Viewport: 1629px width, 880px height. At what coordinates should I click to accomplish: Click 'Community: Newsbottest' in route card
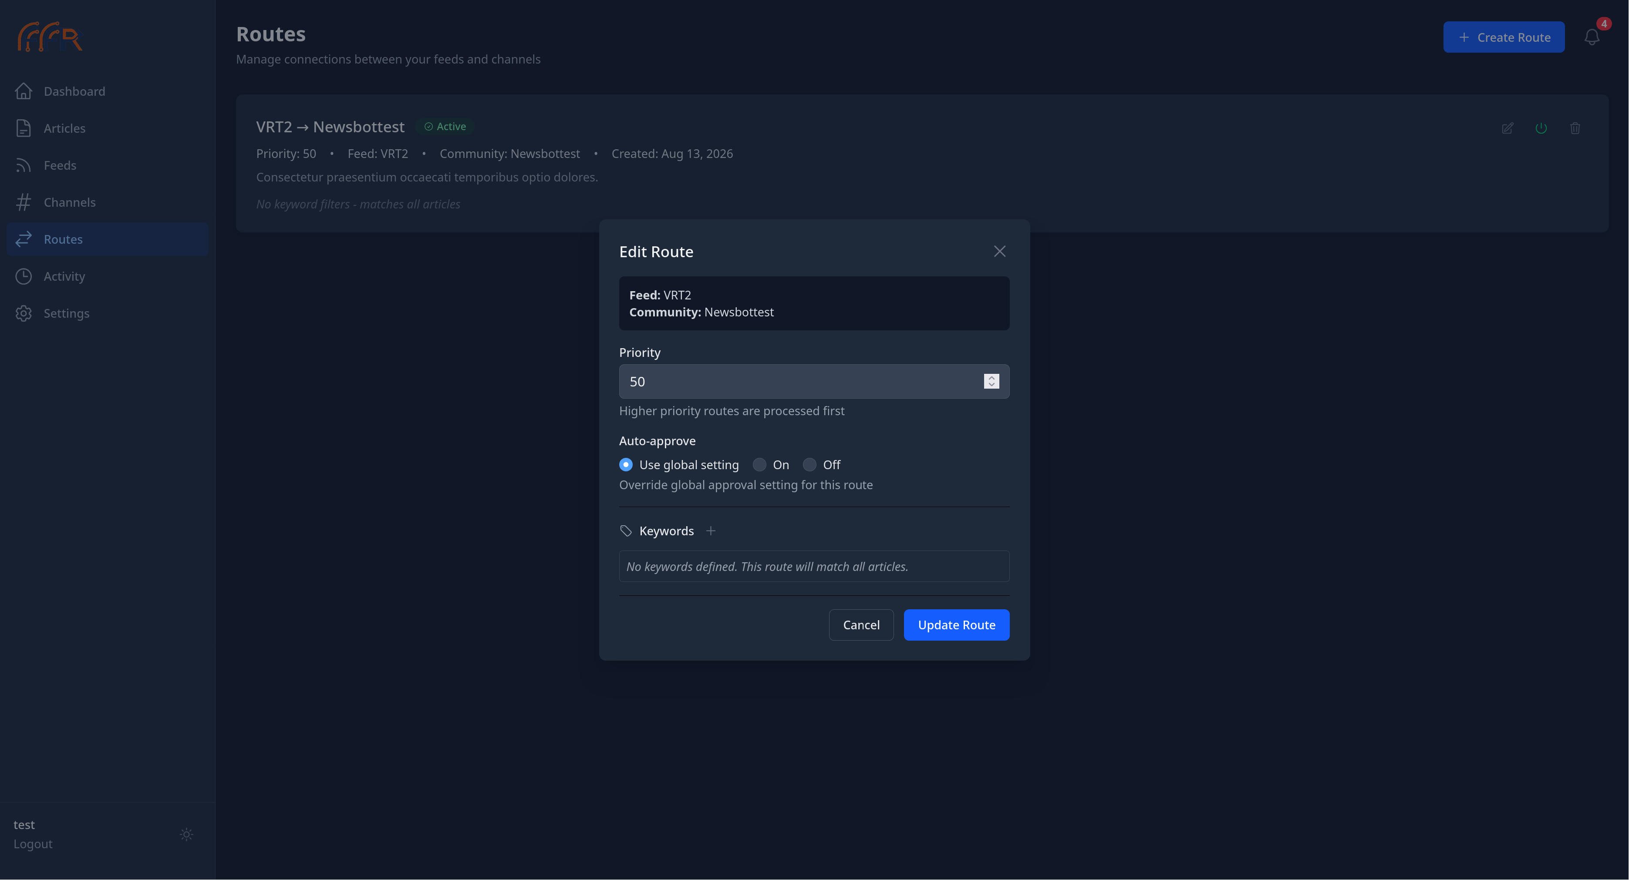(510, 154)
